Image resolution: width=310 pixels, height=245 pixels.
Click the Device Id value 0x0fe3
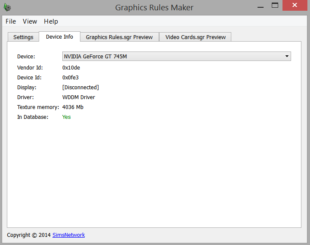coord(71,78)
